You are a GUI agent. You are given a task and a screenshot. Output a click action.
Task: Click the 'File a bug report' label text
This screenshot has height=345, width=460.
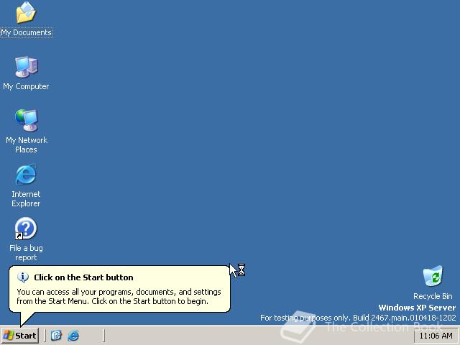[x=26, y=252]
